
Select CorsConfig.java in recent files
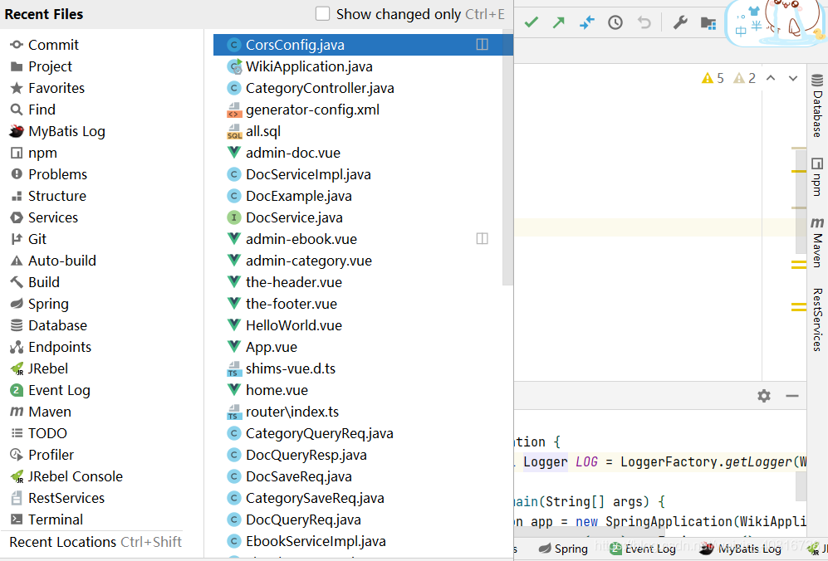pyautogui.click(x=363, y=45)
